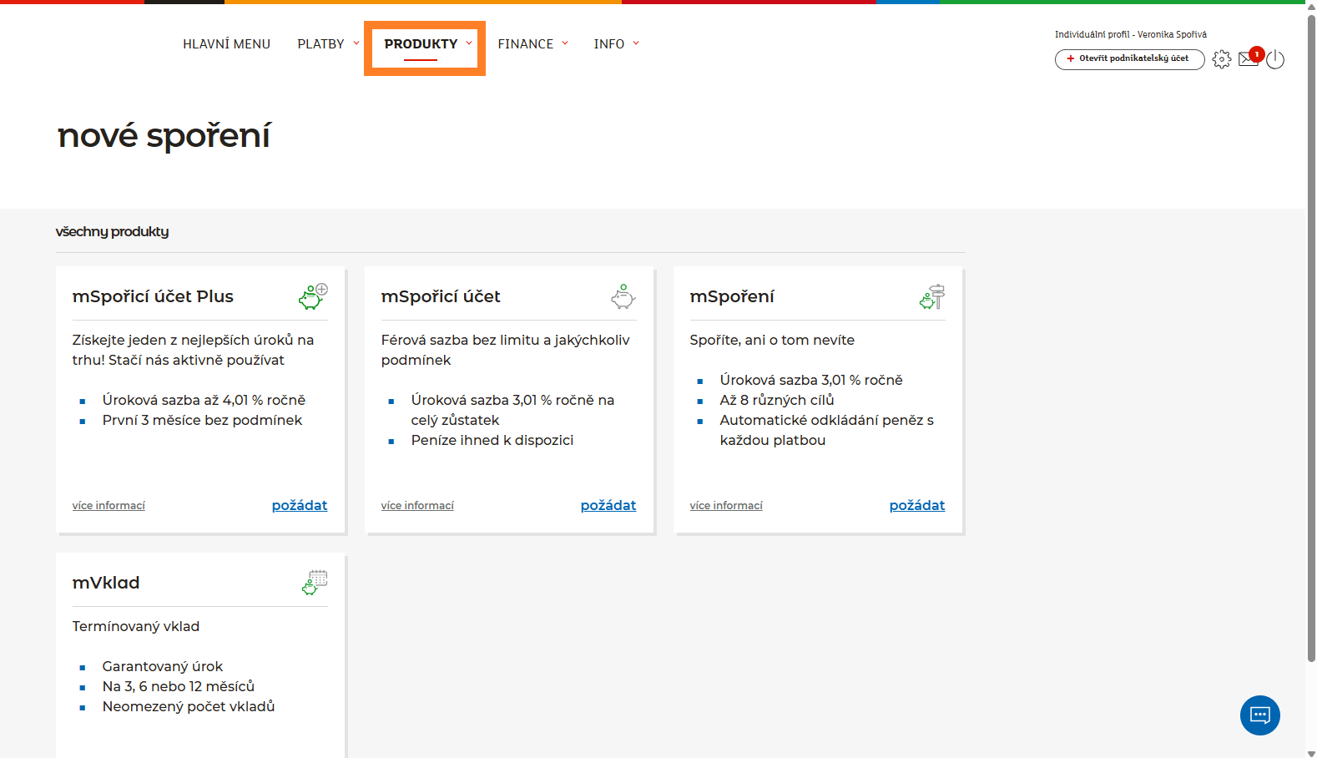
Task: Open the PLATBY menu item
Action: 320,44
